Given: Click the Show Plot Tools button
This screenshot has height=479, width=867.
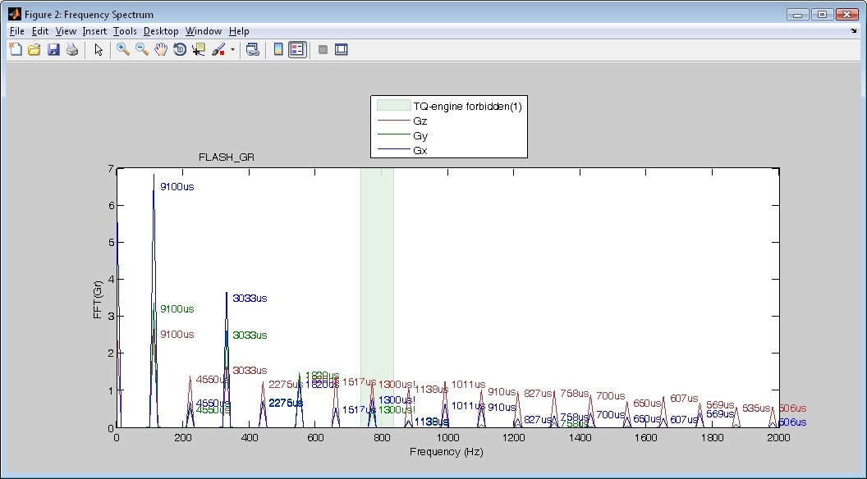Looking at the screenshot, I should point(342,49).
